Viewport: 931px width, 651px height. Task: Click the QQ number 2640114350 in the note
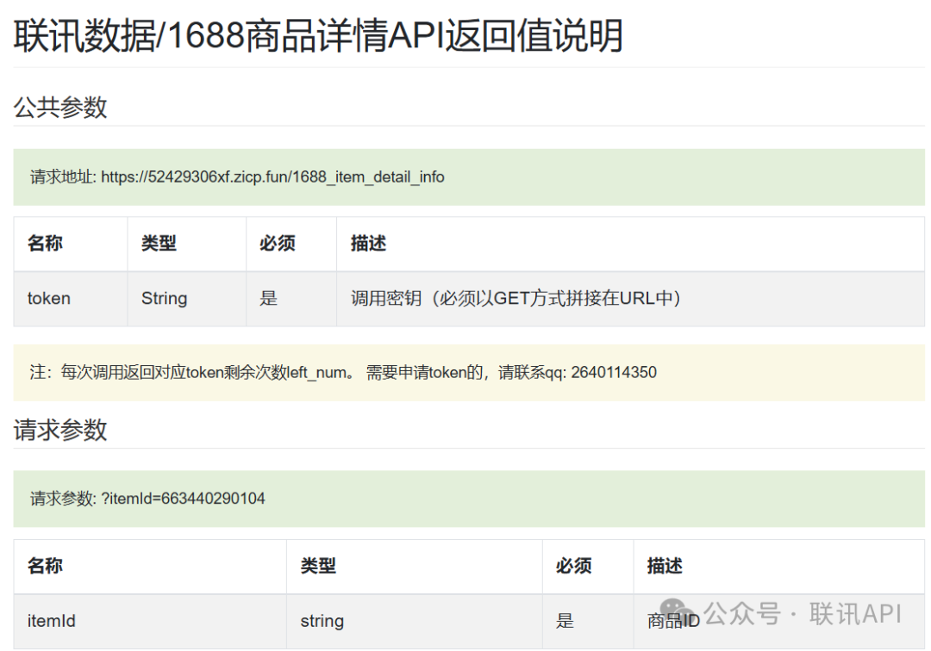[615, 373]
